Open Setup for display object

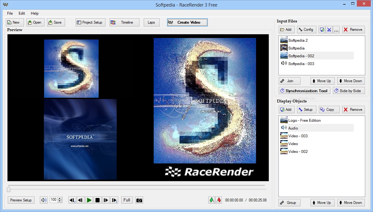pyautogui.click(x=307, y=110)
